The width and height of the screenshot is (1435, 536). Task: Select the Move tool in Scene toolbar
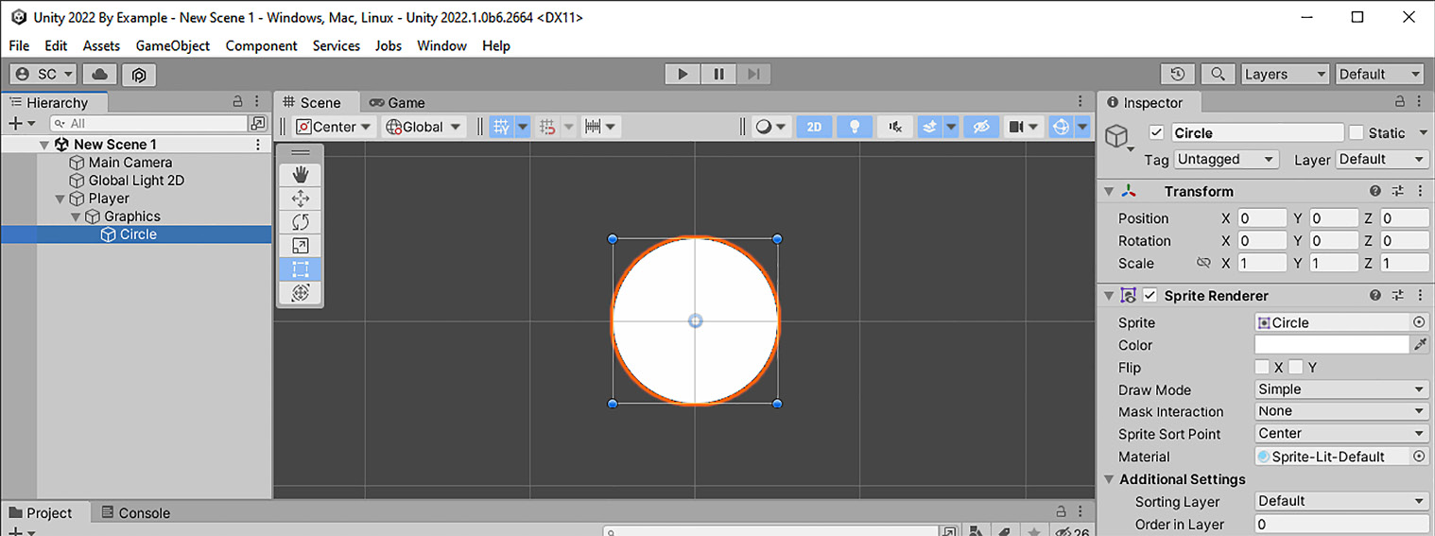pyautogui.click(x=301, y=199)
